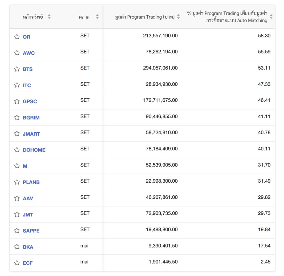This screenshot has width=284, height=276.
Task: Click the ตลาด column header label
Action: click(x=84, y=17)
